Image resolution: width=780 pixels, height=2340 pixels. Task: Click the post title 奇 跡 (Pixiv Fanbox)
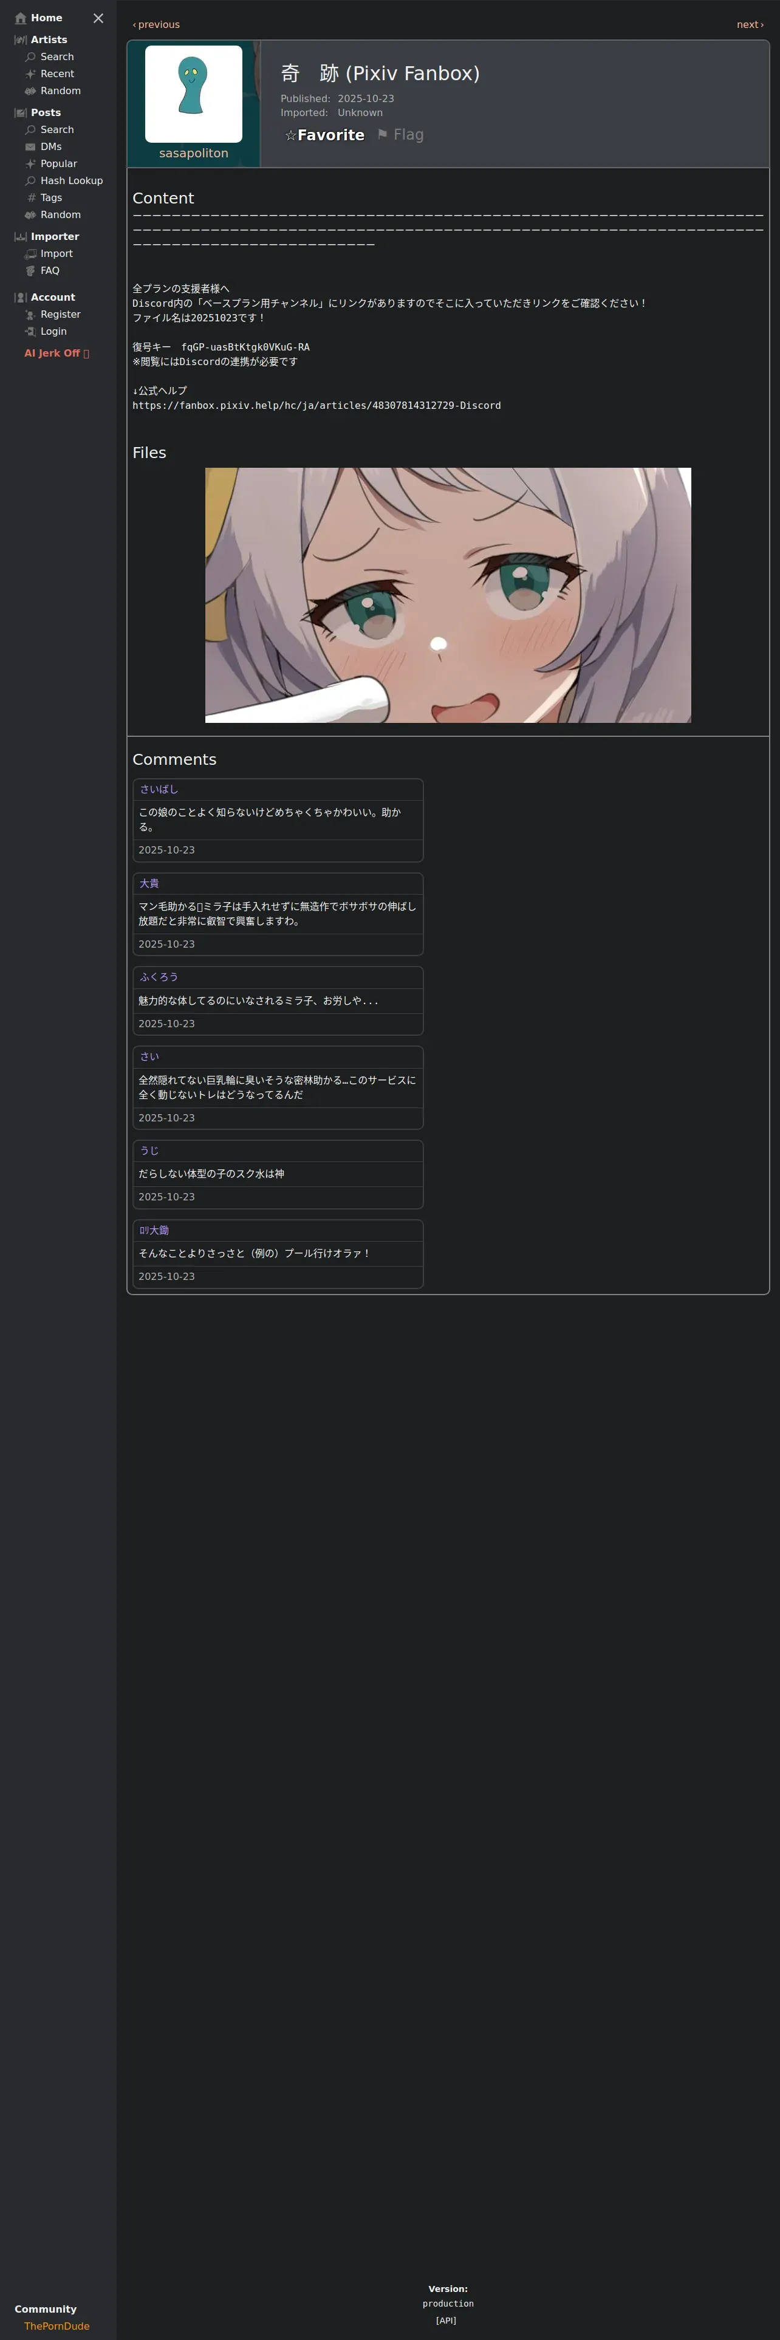(x=380, y=74)
